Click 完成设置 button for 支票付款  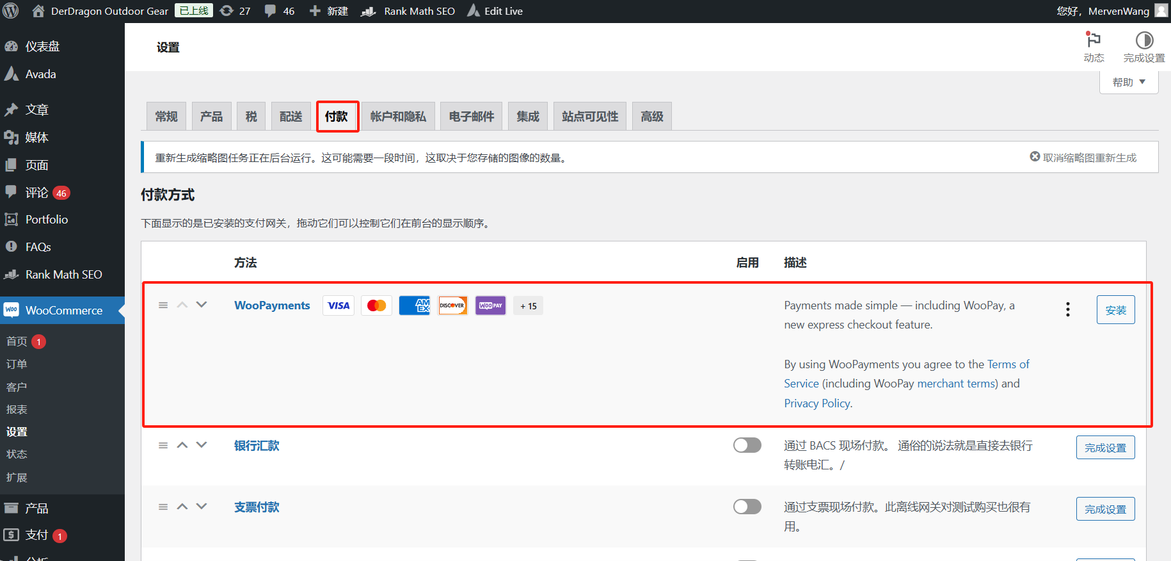pos(1105,509)
